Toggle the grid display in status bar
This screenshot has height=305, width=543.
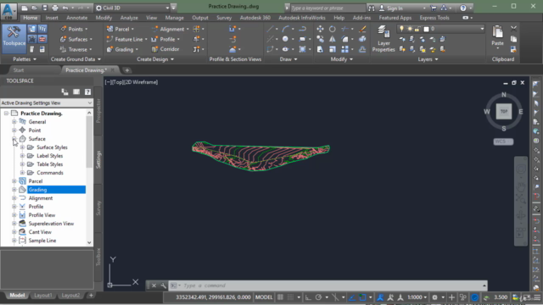tap(280, 297)
